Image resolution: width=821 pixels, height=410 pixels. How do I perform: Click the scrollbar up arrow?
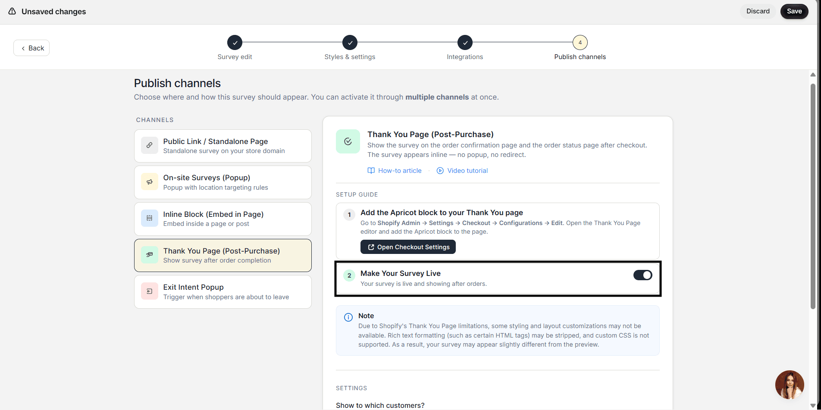click(x=813, y=75)
